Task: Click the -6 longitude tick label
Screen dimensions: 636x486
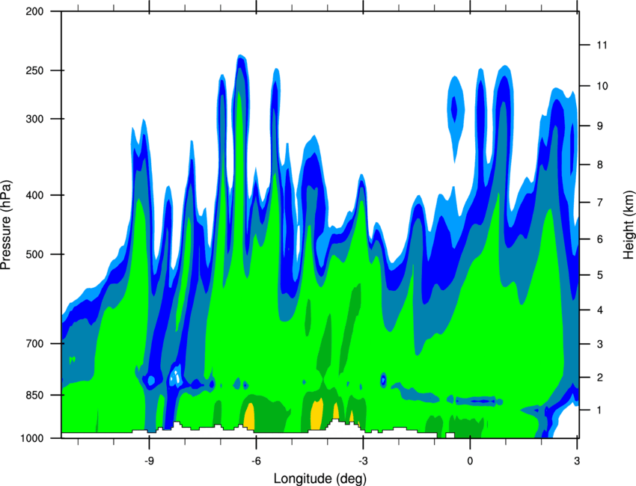Action: tap(256, 461)
